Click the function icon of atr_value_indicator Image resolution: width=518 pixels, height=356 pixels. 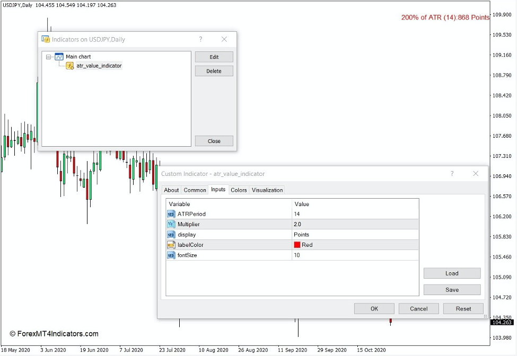69,66
